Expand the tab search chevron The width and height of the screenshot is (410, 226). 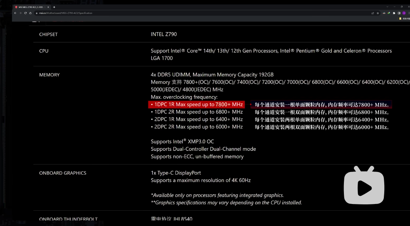tap(387, 7)
